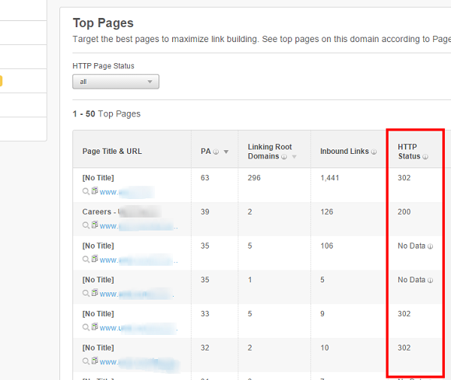Click the 'PA' column header label

coord(206,152)
